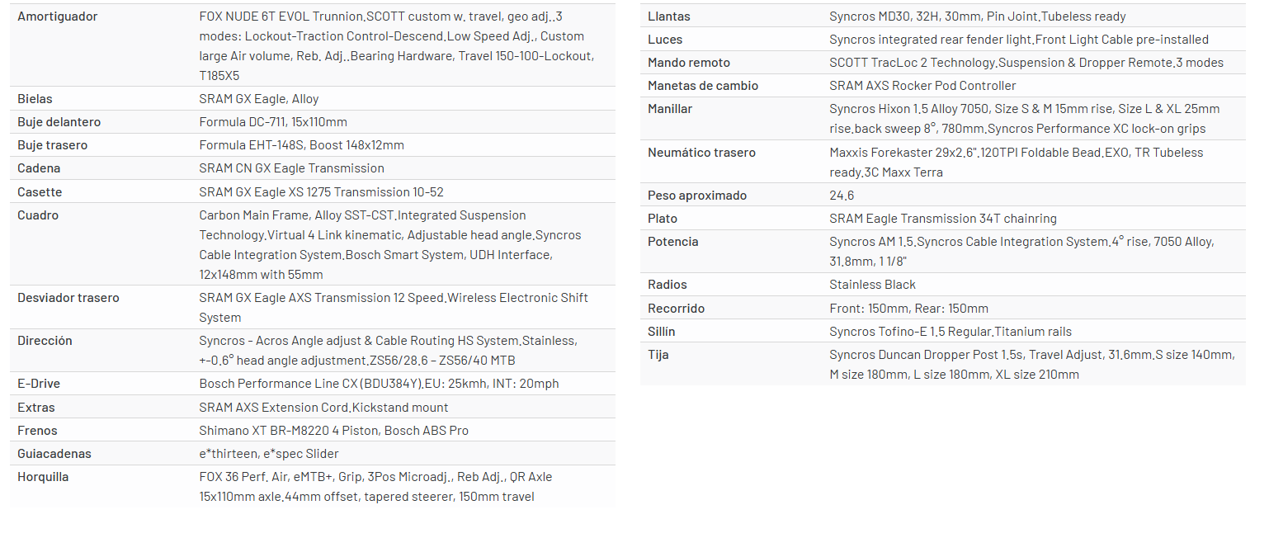Image resolution: width=1269 pixels, height=538 pixels.
Task: Select the Desviador trasero label
Action: [x=68, y=298]
